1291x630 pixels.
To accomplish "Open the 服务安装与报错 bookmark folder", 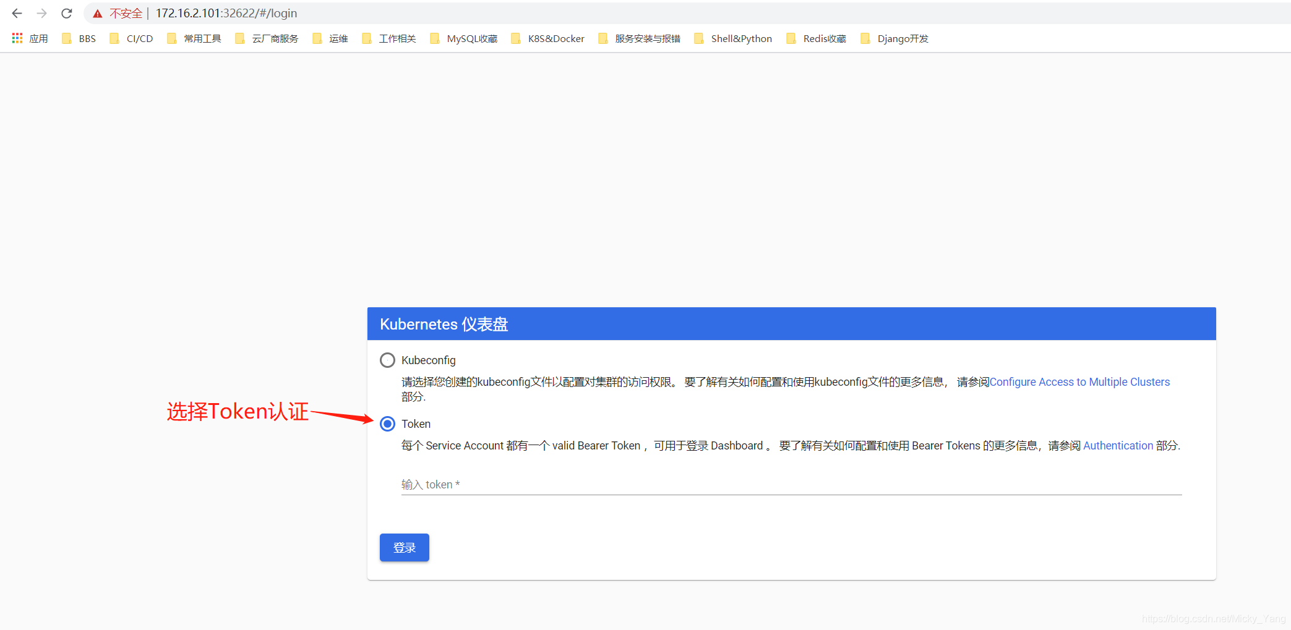I will 640,38.
